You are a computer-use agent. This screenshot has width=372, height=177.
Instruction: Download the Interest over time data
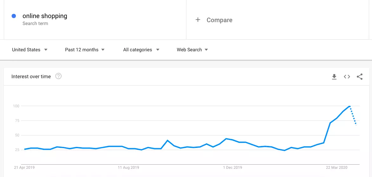click(334, 77)
